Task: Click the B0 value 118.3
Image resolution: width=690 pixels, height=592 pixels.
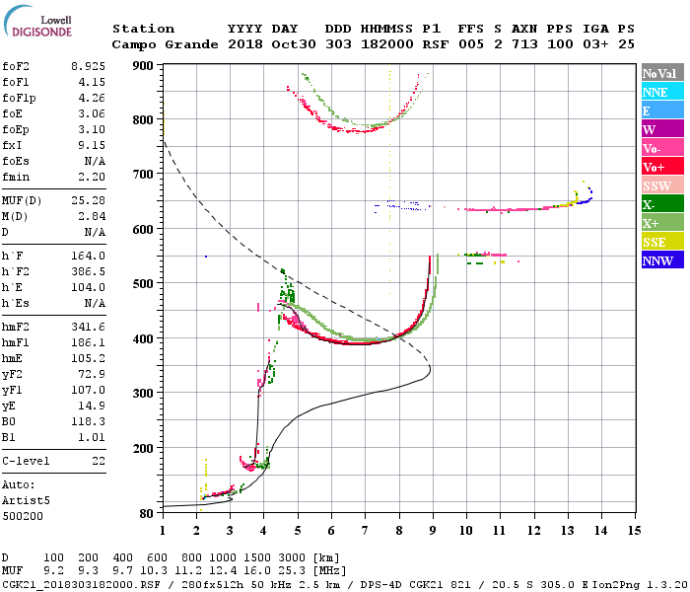Action: coord(88,421)
